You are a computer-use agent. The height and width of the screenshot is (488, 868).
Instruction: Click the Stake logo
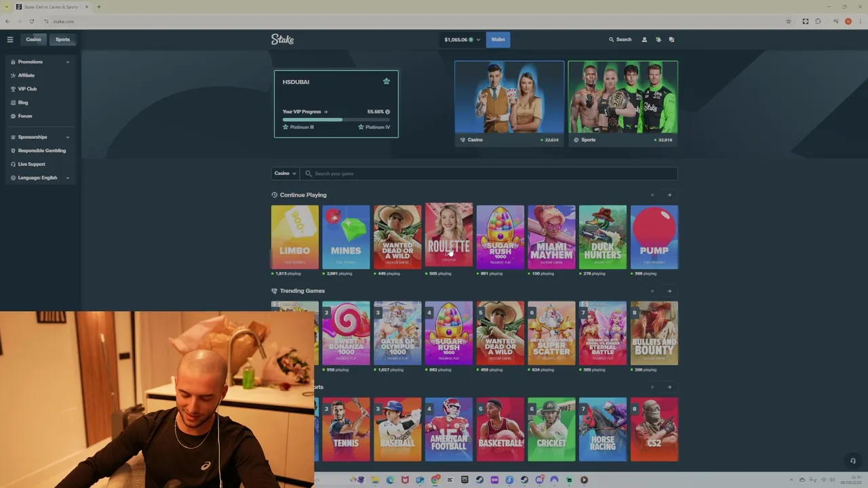[283, 39]
